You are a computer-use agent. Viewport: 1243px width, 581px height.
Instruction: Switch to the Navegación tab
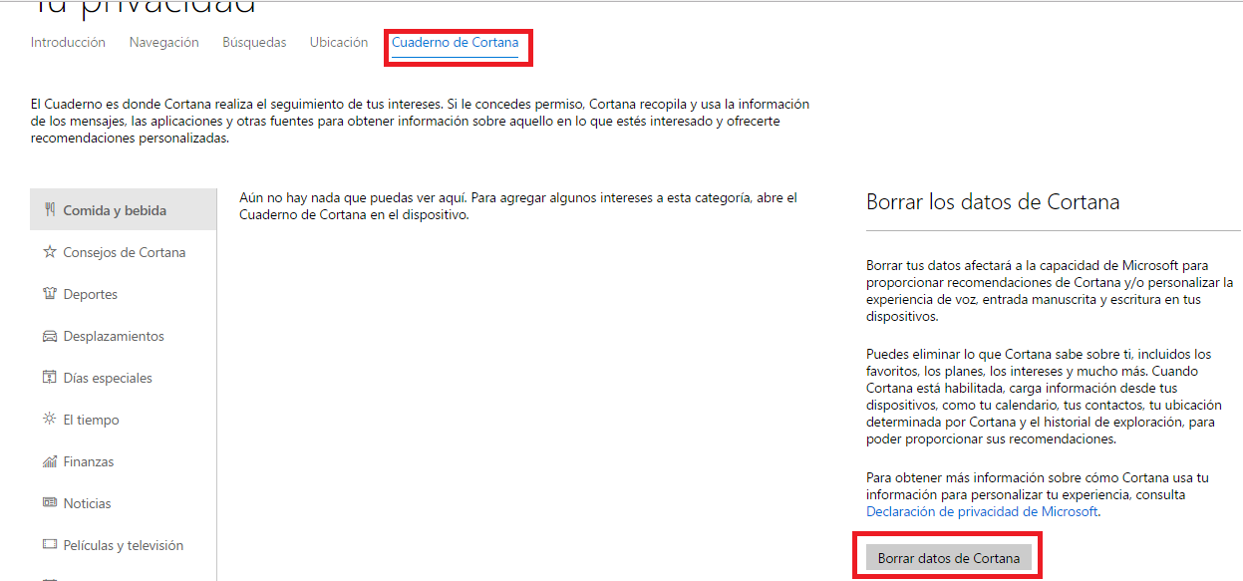tap(163, 43)
